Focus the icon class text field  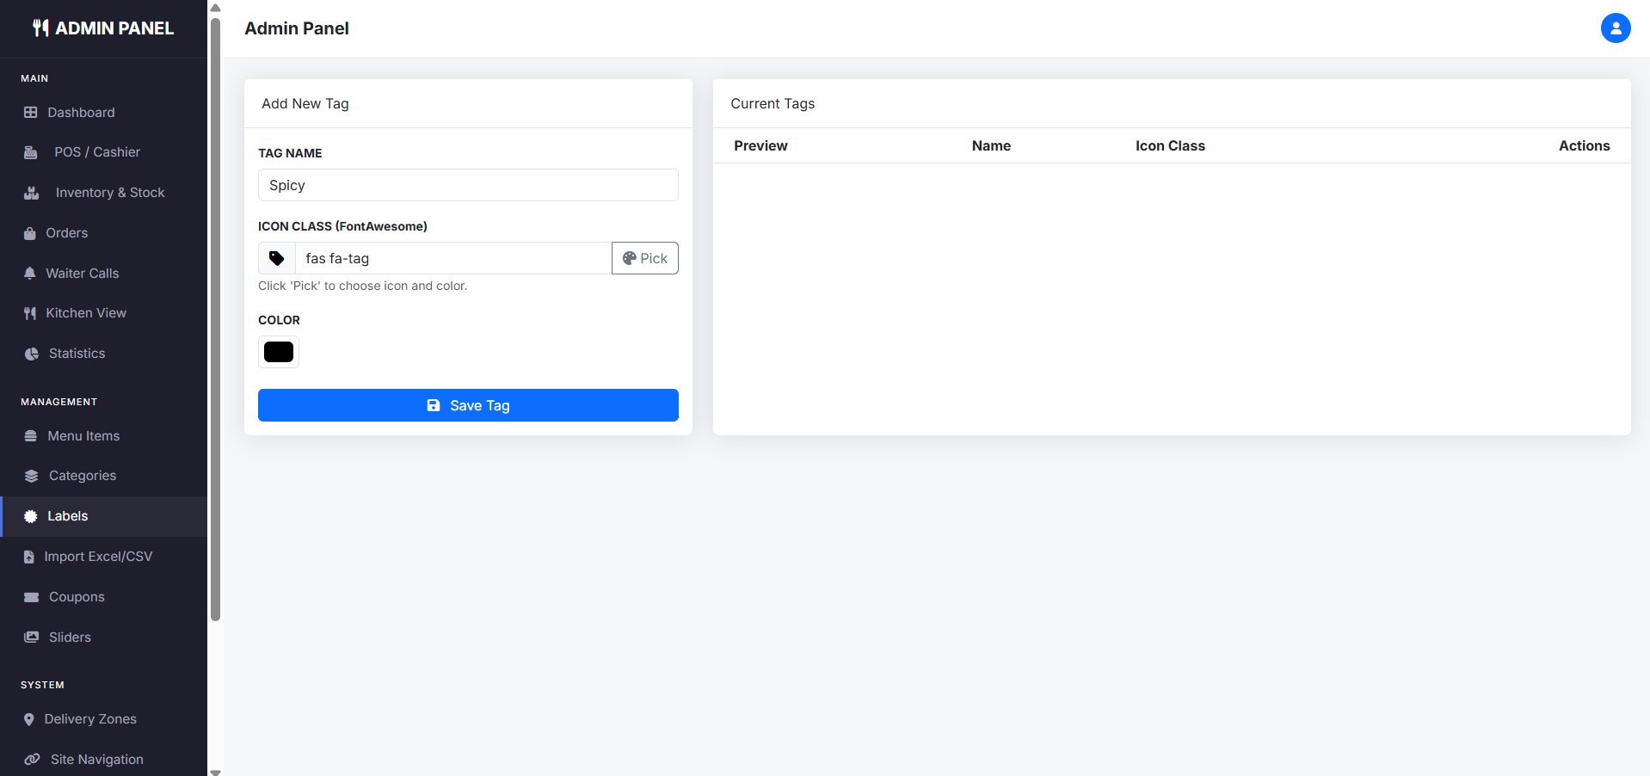tap(453, 258)
